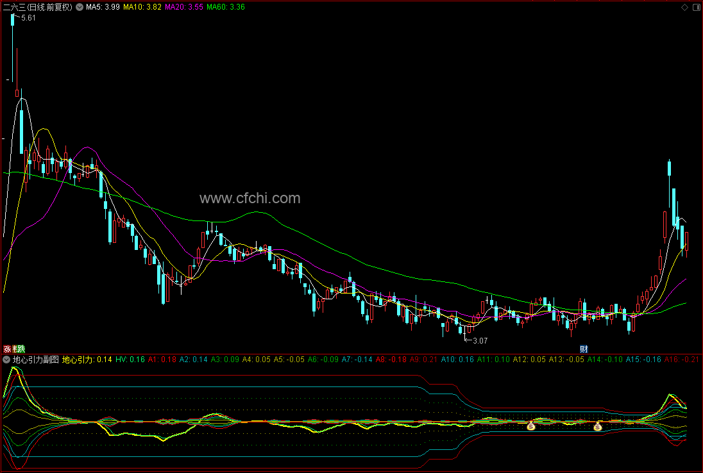Click the second money bag signal icon

[x=598, y=426]
